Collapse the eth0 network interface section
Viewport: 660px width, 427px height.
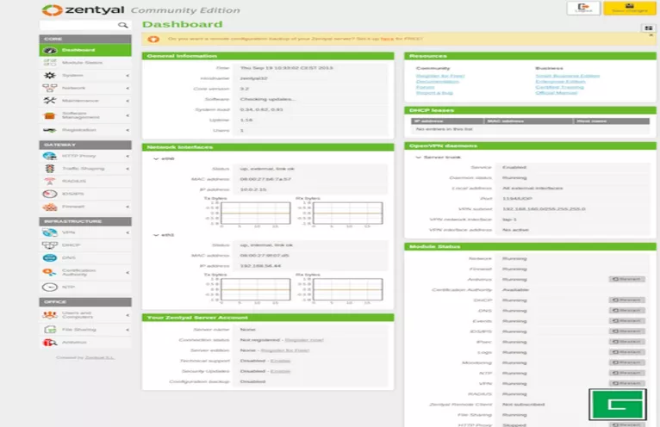(x=154, y=158)
